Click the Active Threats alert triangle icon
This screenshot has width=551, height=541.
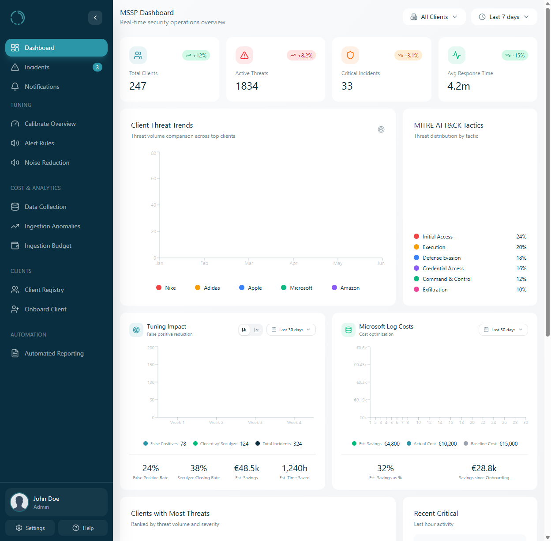tap(244, 55)
